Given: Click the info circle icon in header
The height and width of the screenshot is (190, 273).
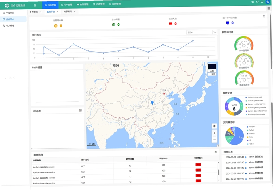Looking at the screenshot, I should (x=262, y=2).
